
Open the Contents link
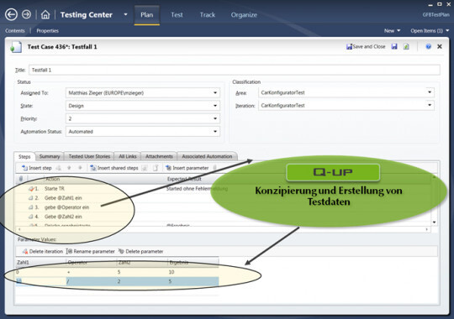pyautogui.click(x=15, y=31)
